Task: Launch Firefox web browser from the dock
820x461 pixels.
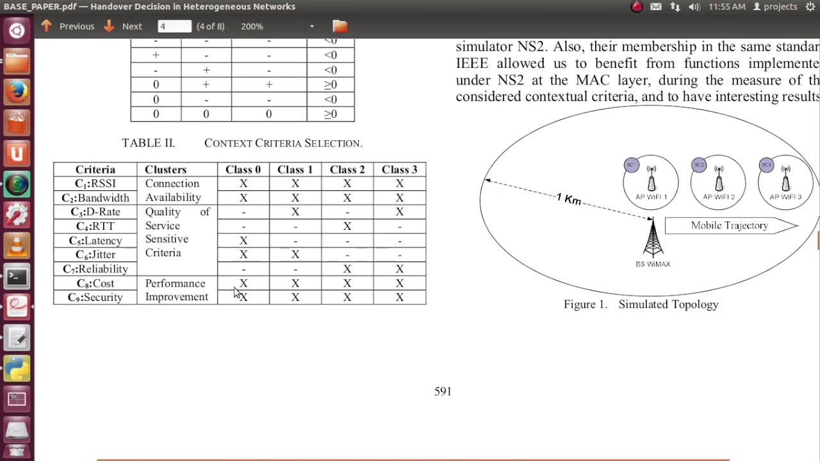Action: pyautogui.click(x=17, y=92)
